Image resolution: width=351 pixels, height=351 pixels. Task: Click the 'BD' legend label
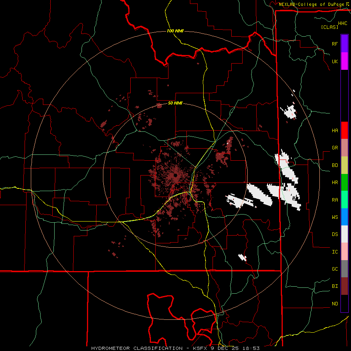[x=335, y=165]
